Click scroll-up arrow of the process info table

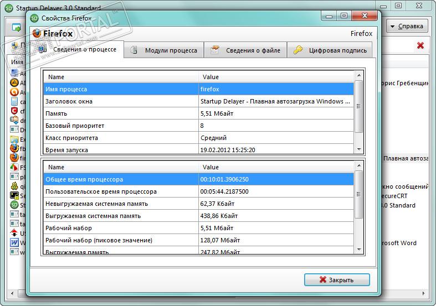tap(358, 75)
